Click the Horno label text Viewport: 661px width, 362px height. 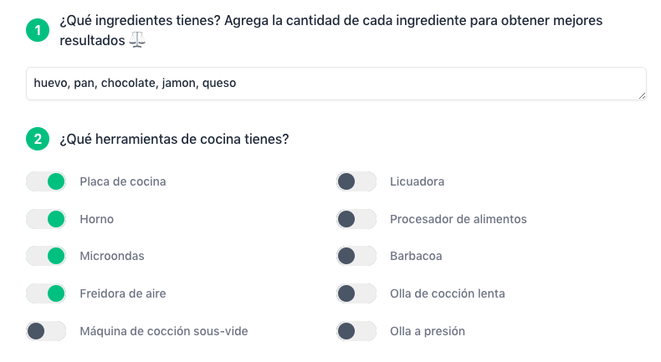coord(96,219)
